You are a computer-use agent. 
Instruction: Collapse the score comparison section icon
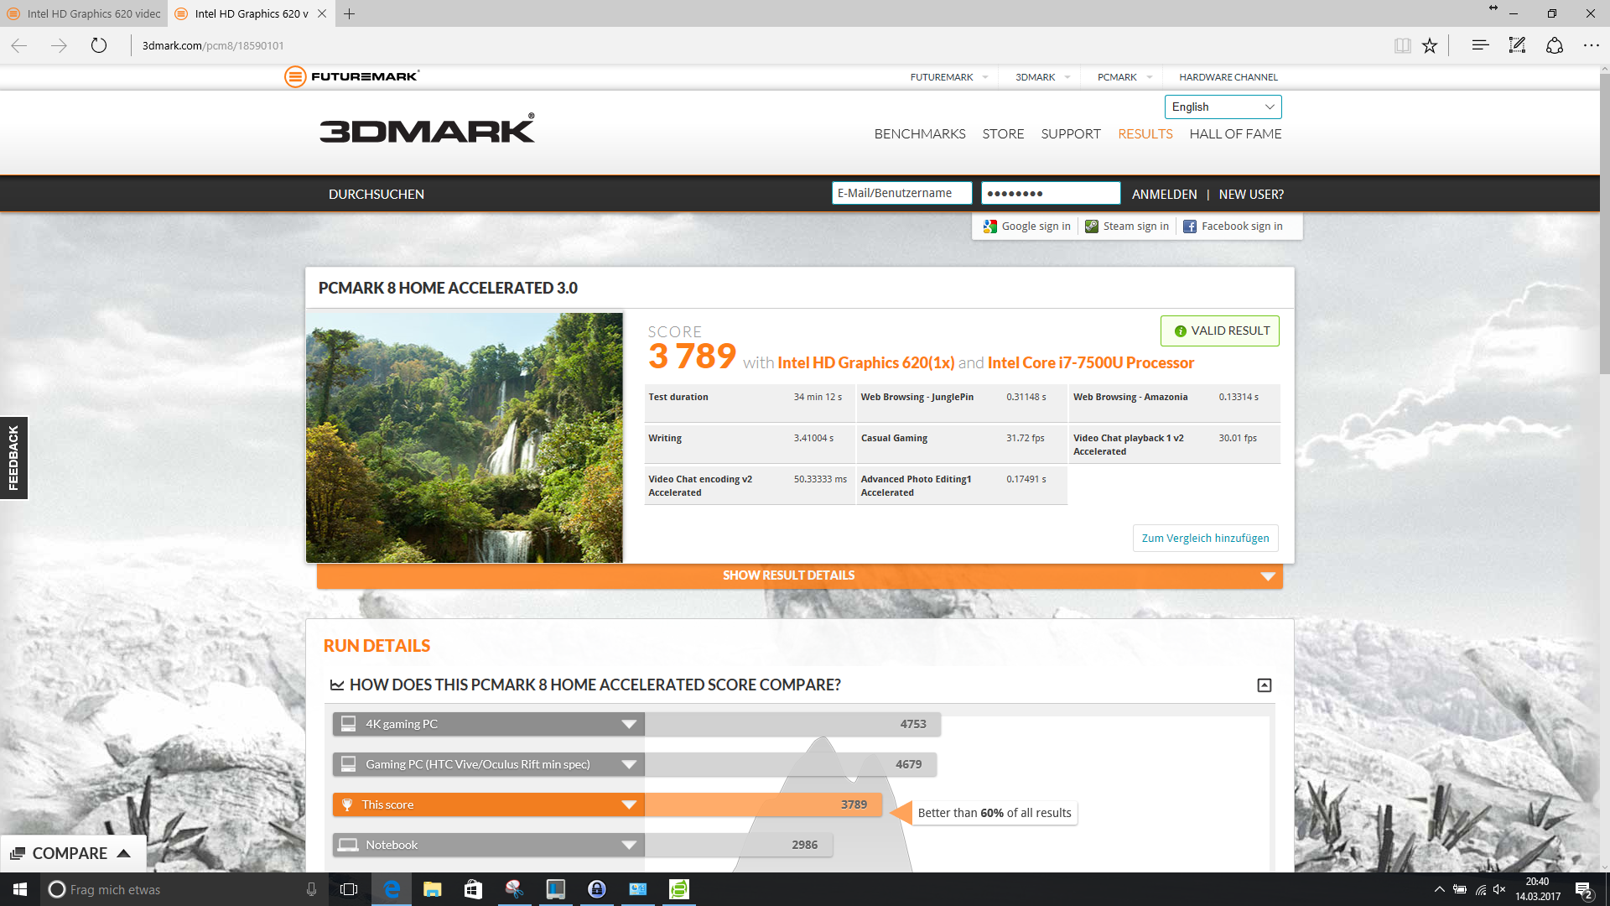(x=1265, y=685)
